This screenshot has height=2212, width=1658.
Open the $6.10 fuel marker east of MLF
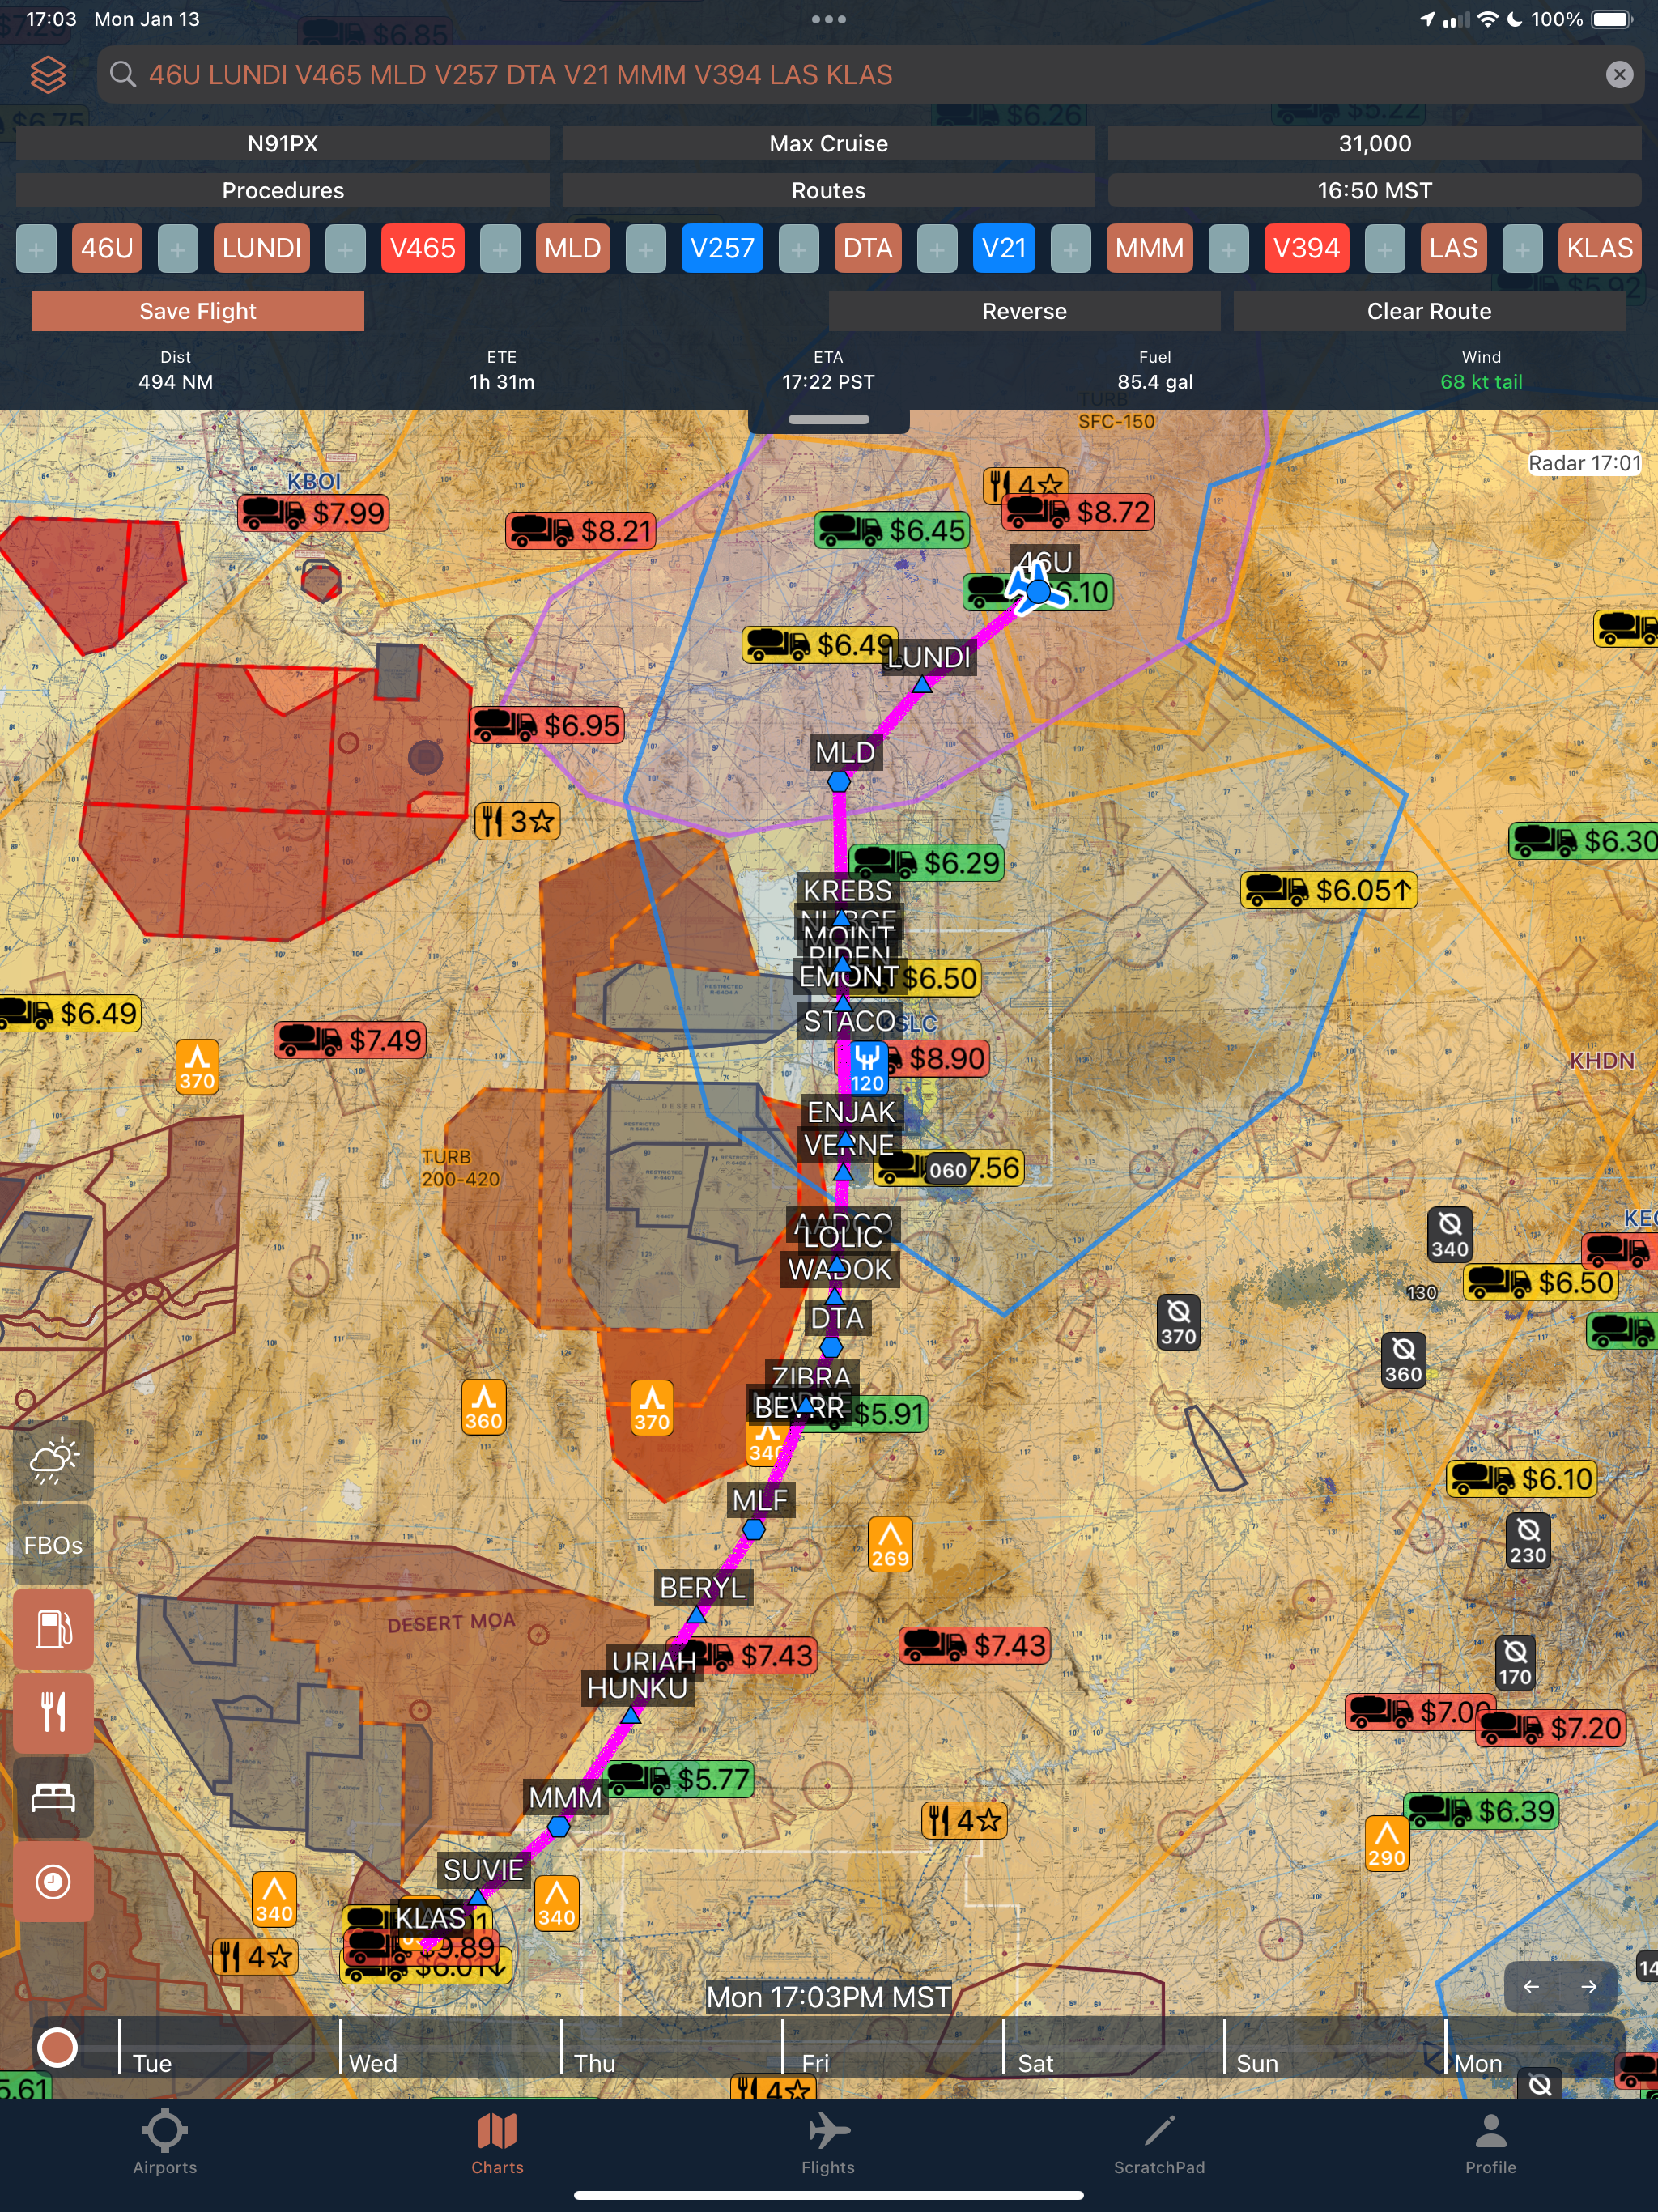1521,1479
